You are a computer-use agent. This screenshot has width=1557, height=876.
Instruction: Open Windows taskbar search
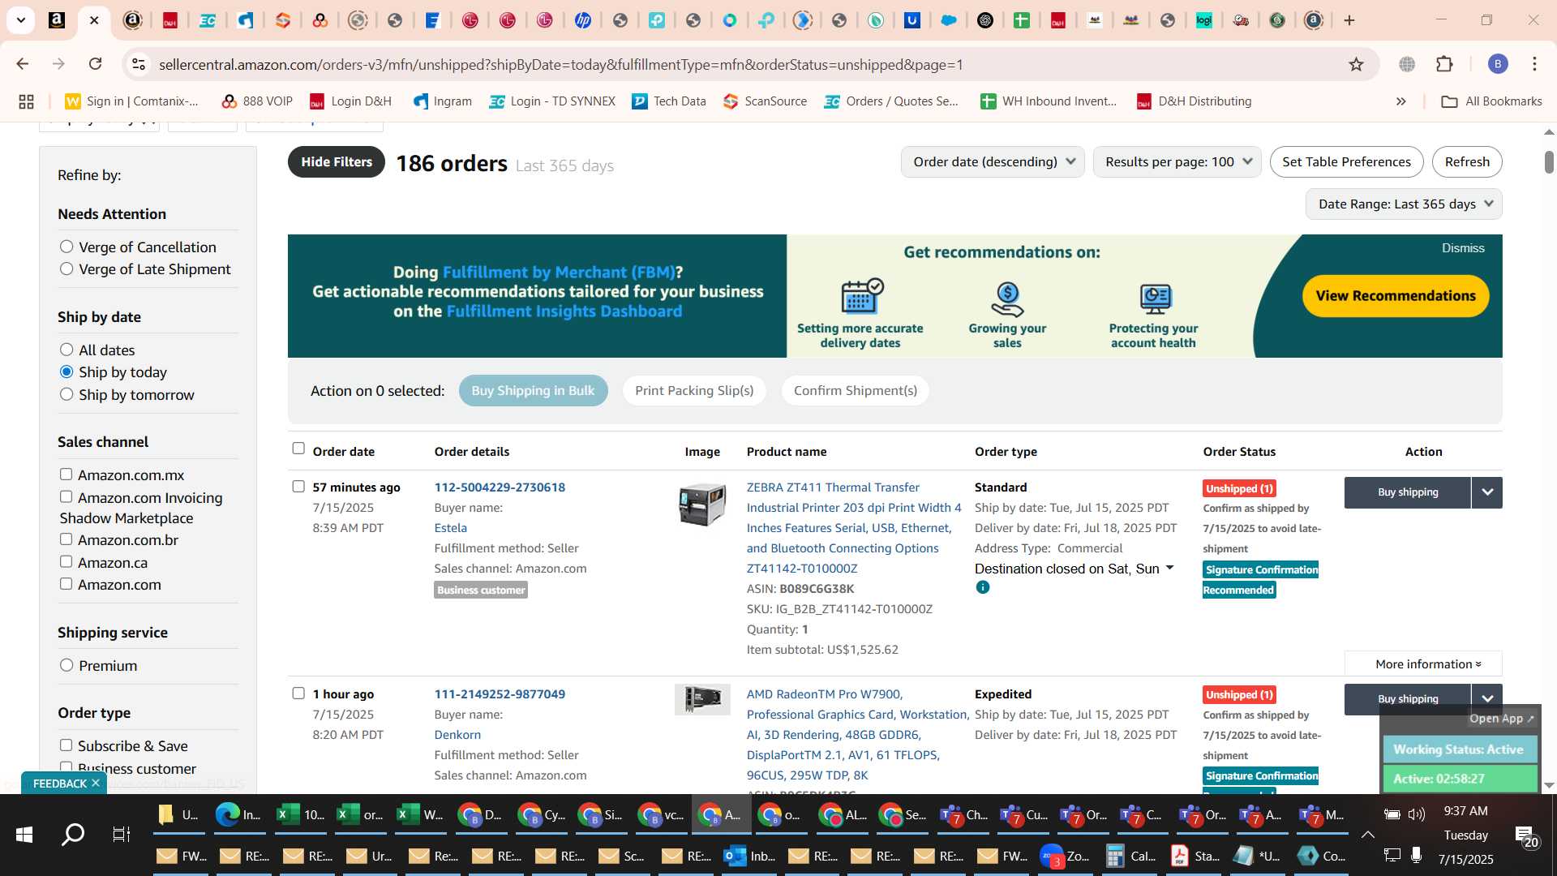73,834
